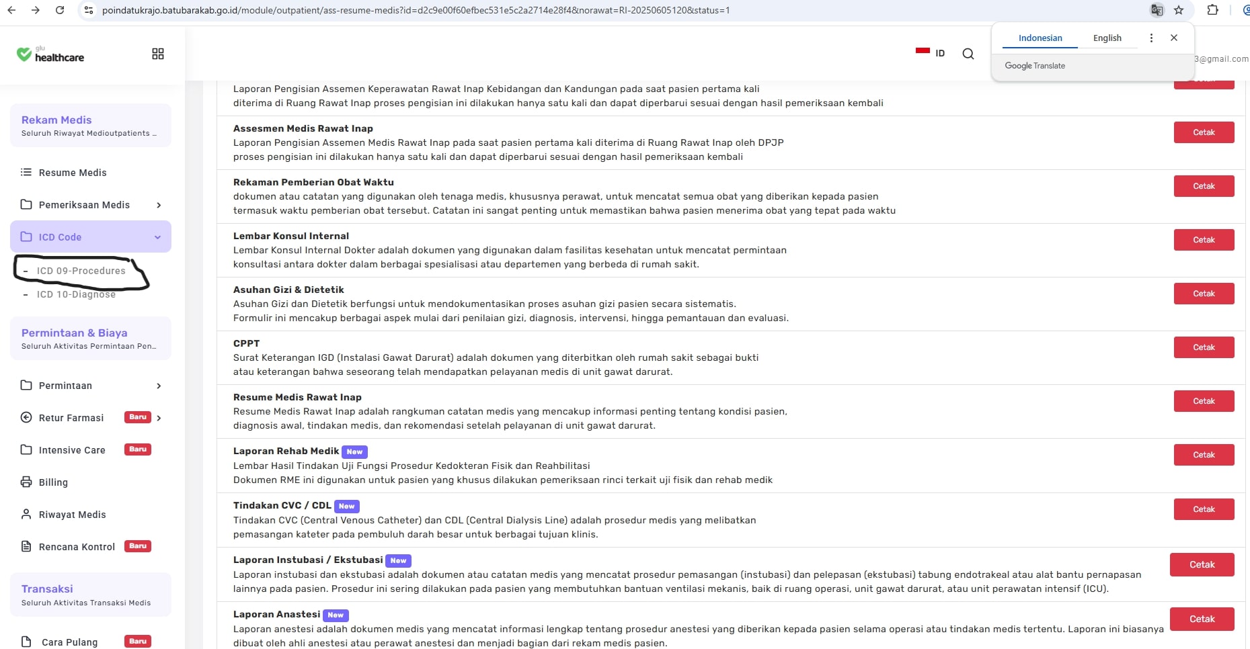Click the Pemeriksaan Medis folder icon
This screenshot has height=649, width=1250.
[26, 204]
